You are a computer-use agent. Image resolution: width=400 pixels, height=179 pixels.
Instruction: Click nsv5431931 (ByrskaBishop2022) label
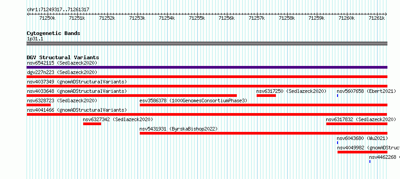(178, 129)
